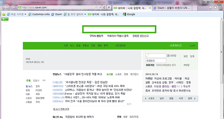
Task: Open N드라이브 in the green menu
Action: [x=121, y=45]
